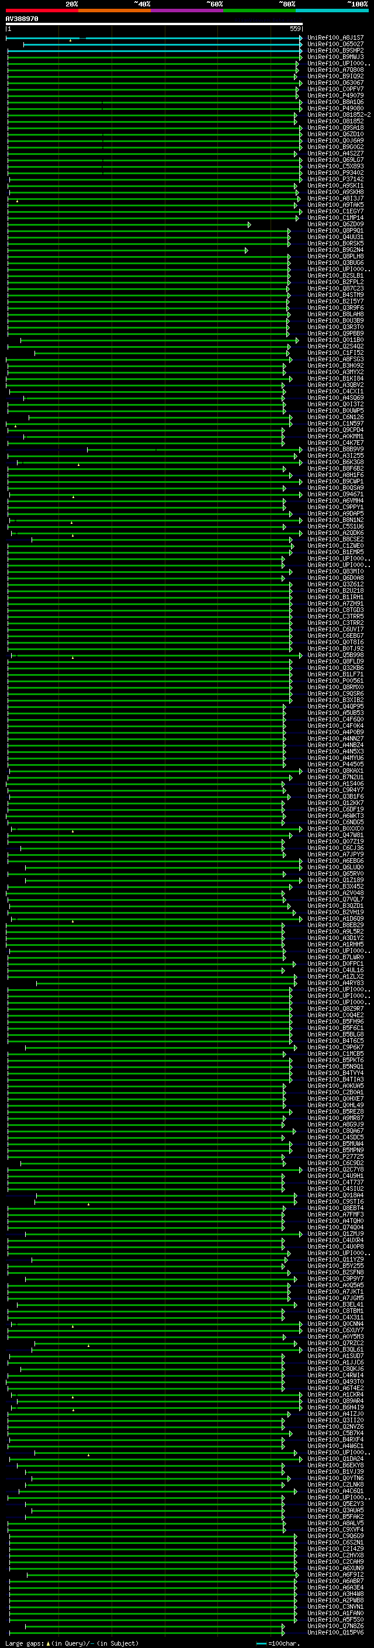
Task: Click label UniRef100_A3MYX2
Action: tap(335, 372)
